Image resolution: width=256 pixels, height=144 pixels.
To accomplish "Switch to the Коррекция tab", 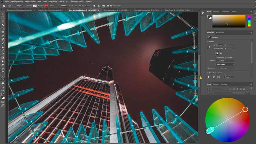I will click(220, 33).
